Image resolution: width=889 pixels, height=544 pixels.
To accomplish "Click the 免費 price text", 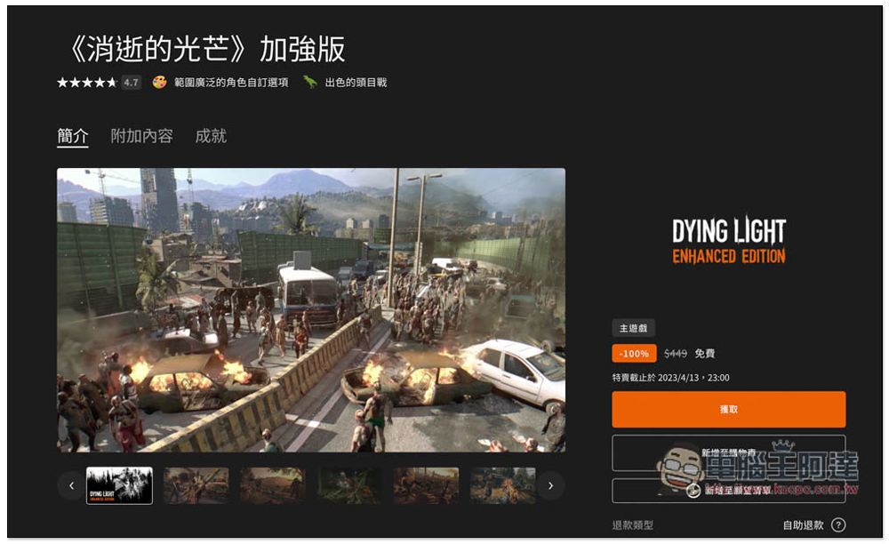I will point(705,354).
